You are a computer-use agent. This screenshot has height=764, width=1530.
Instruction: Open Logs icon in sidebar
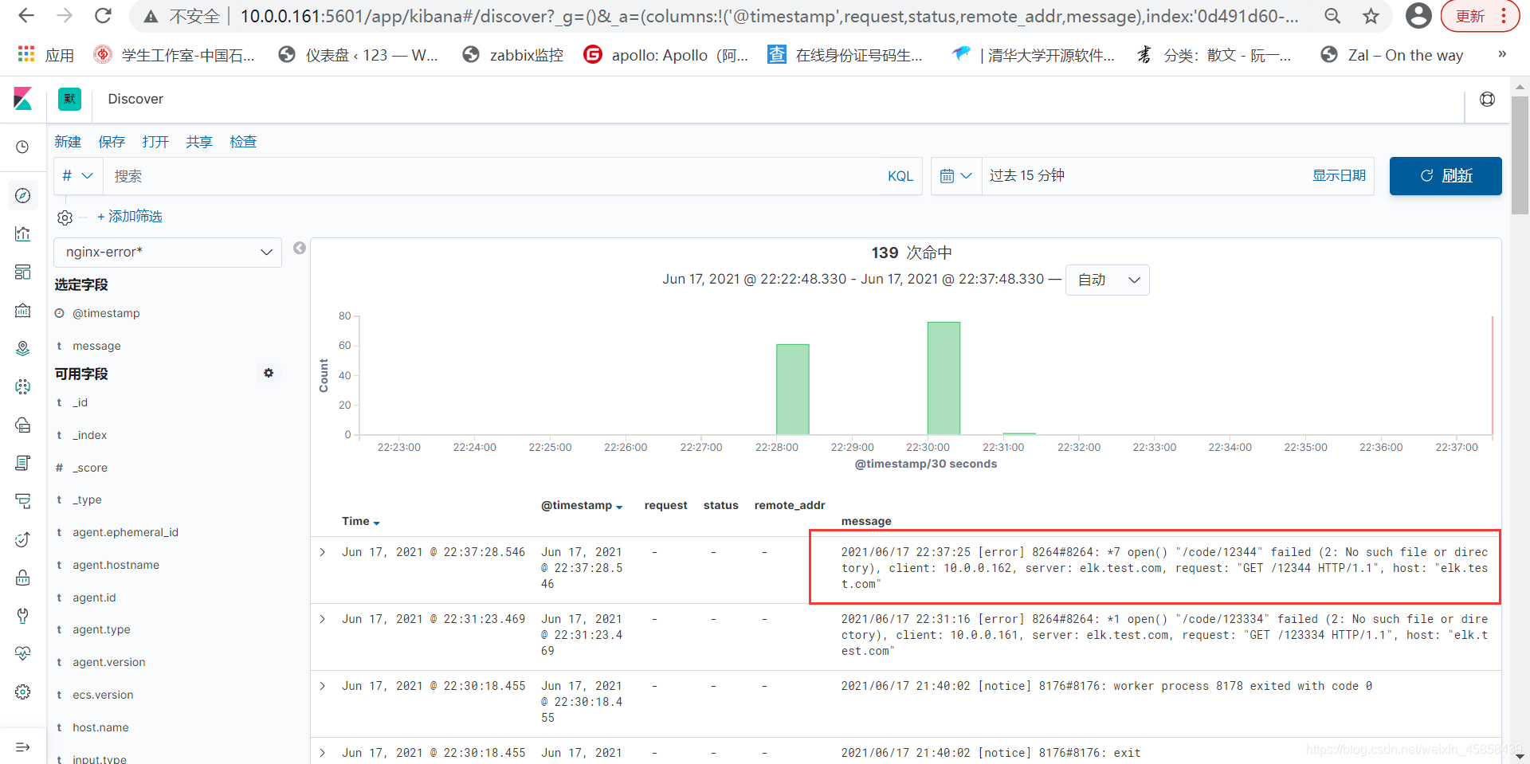coord(23,463)
